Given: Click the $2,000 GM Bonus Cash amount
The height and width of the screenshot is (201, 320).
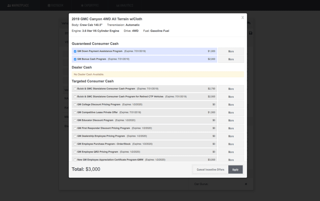Looking at the screenshot, I should pyautogui.click(x=212, y=59).
